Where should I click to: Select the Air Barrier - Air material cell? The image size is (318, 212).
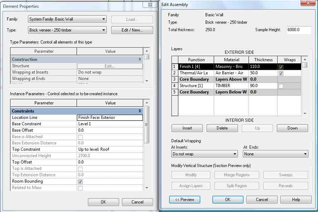tap(231, 73)
